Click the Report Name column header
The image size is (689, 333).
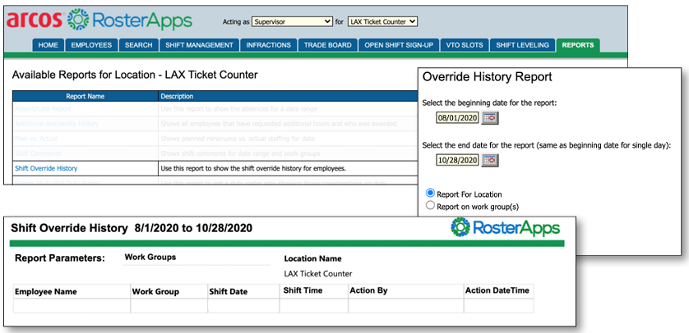86,97
